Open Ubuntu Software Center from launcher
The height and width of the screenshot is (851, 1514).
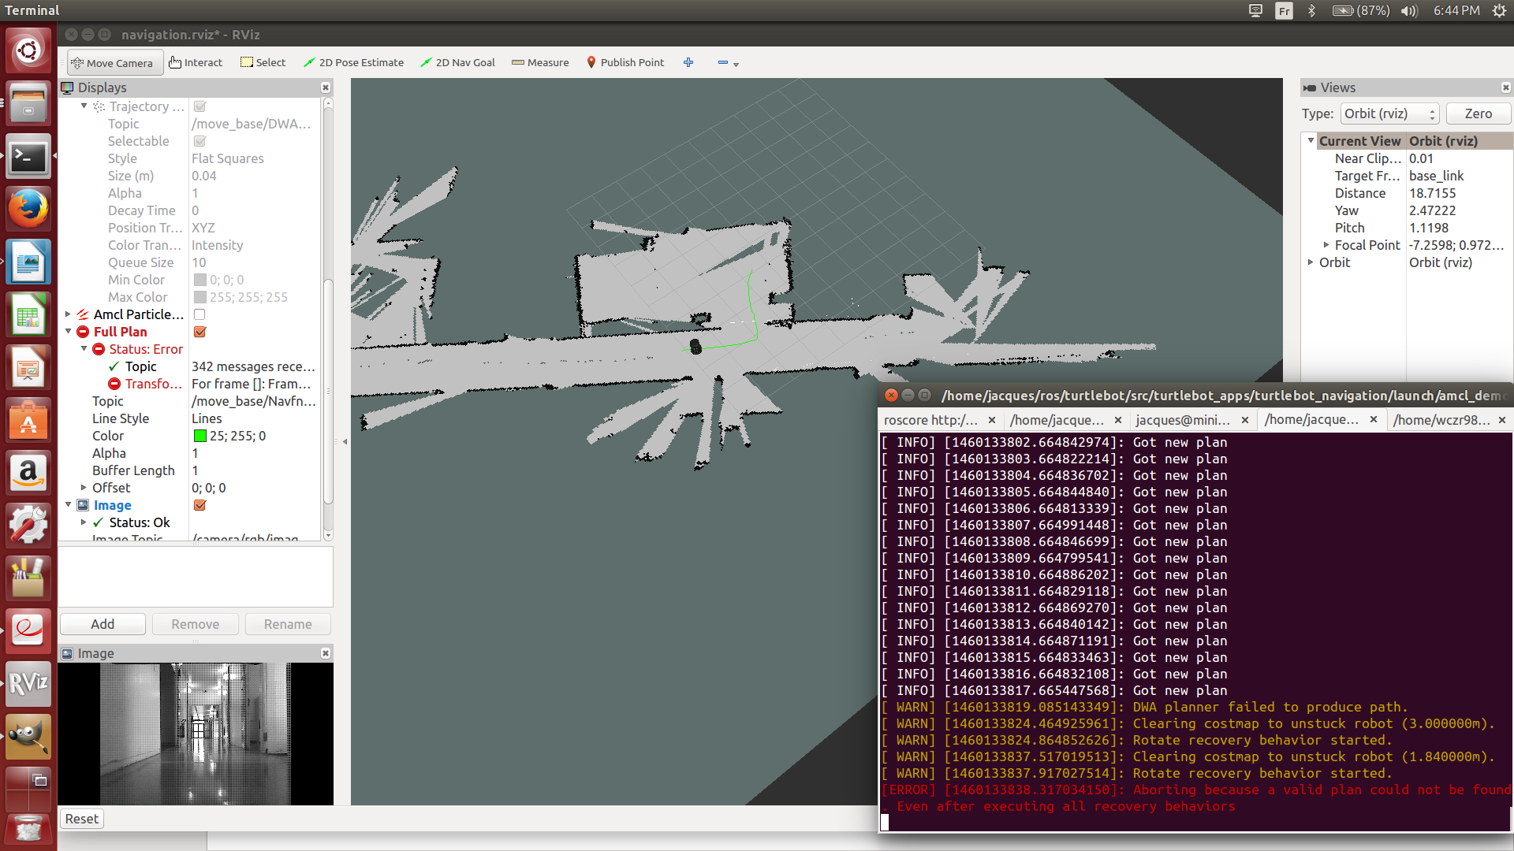pos(28,421)
